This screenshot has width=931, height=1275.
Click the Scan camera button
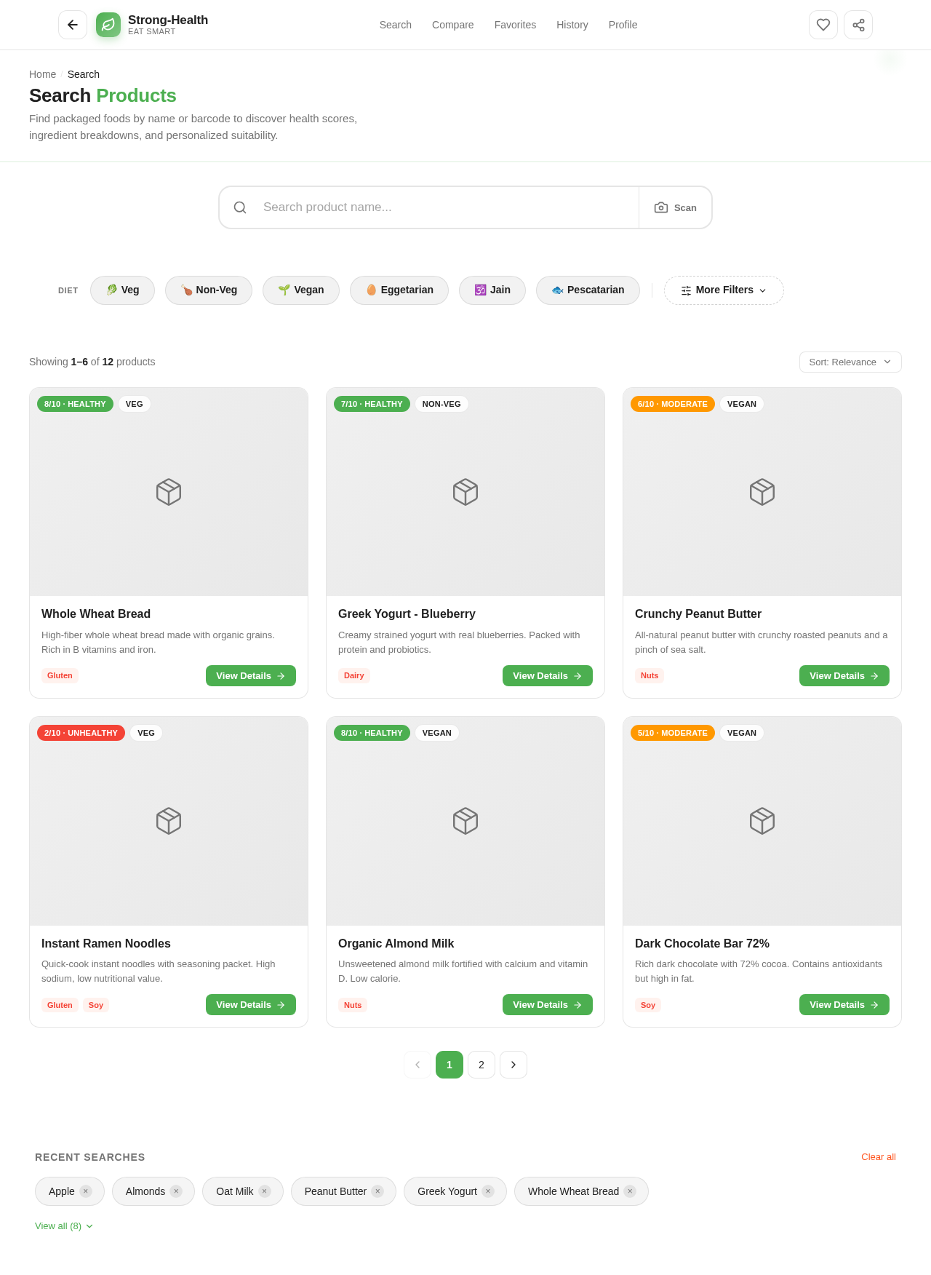(x=676, y=207)
